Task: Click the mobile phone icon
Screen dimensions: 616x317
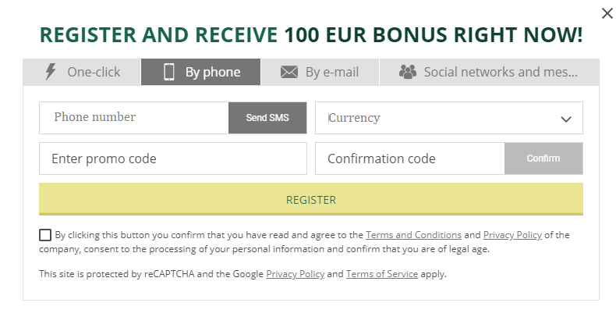Action: point(168,72)
